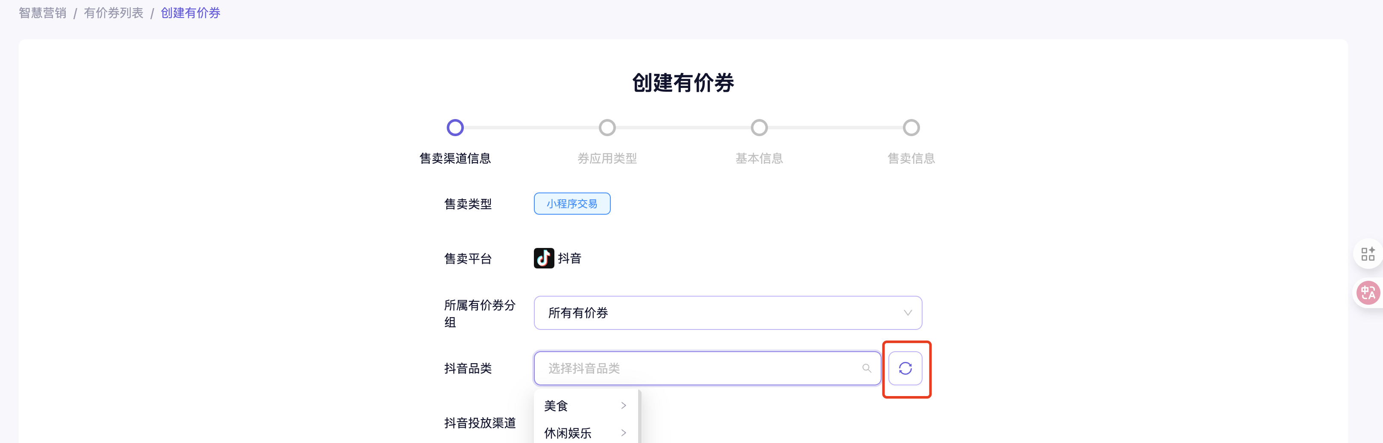1383x443 pixels.
Task: Choose 休闲娱乐 from the category list
Action: 568,433
